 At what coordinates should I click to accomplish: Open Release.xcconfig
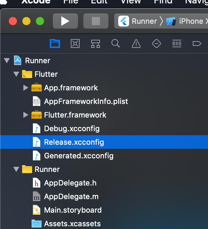click(74, 142)
